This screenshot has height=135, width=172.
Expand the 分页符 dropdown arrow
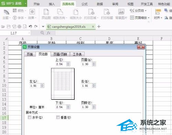(146, 11)
